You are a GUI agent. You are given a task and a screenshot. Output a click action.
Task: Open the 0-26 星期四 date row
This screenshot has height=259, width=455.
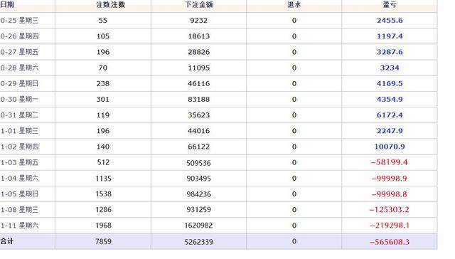point(19,36)
